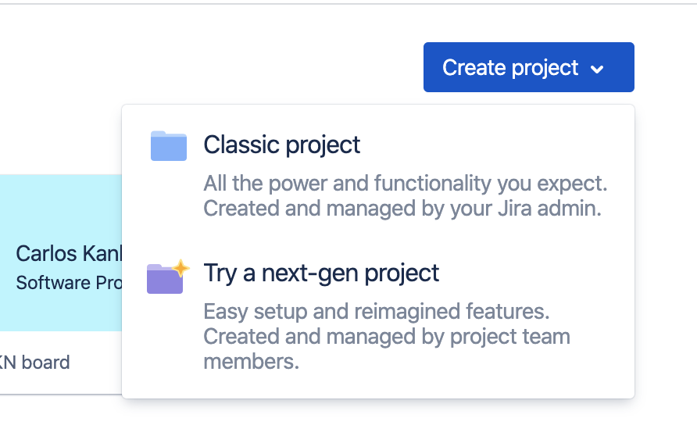
Task: Collapse the Create project dropdown chevron
Action: click(598, 69)
